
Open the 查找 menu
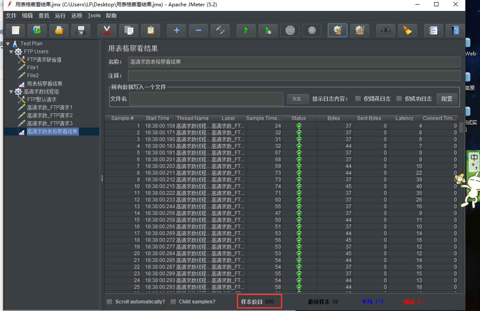[44, 16]
